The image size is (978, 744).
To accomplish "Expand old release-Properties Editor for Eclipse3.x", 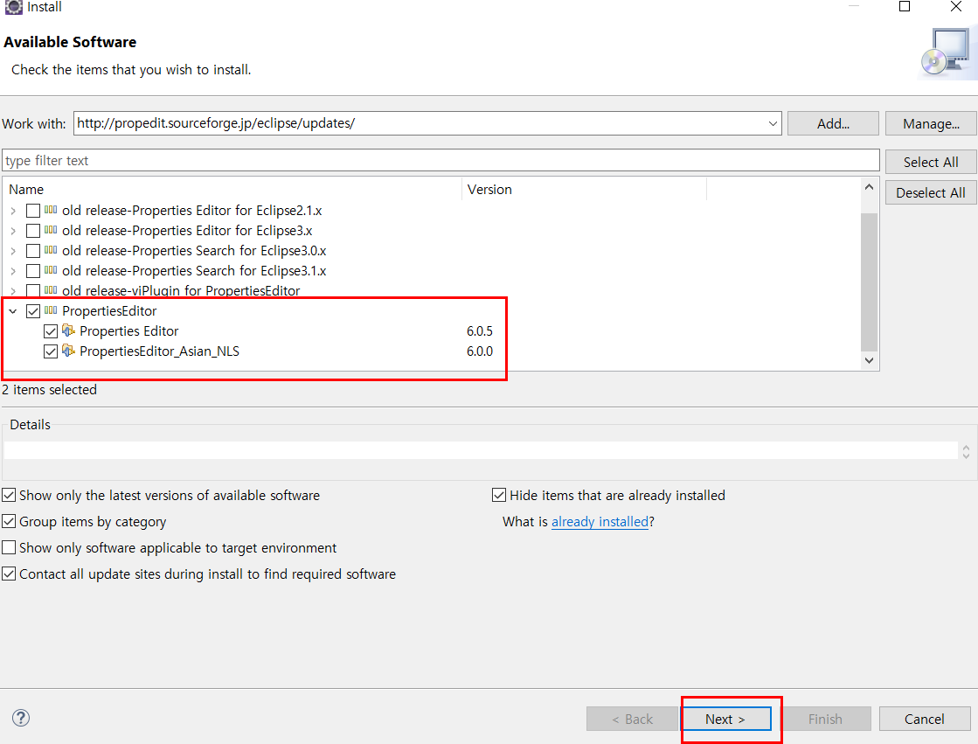I will coord(13,231).
